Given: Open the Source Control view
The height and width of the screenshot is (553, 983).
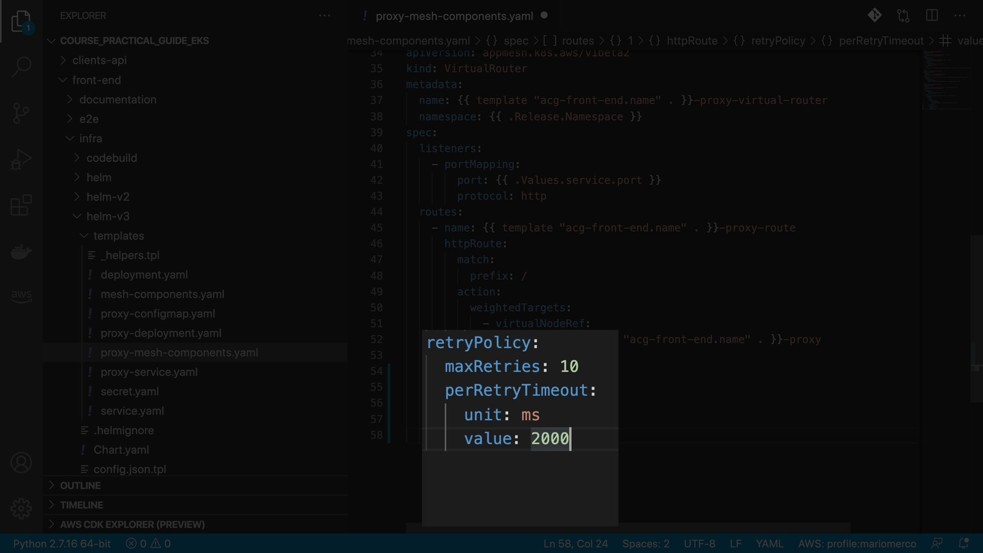Looking at the screenshot, I should (x=21, y=113).
